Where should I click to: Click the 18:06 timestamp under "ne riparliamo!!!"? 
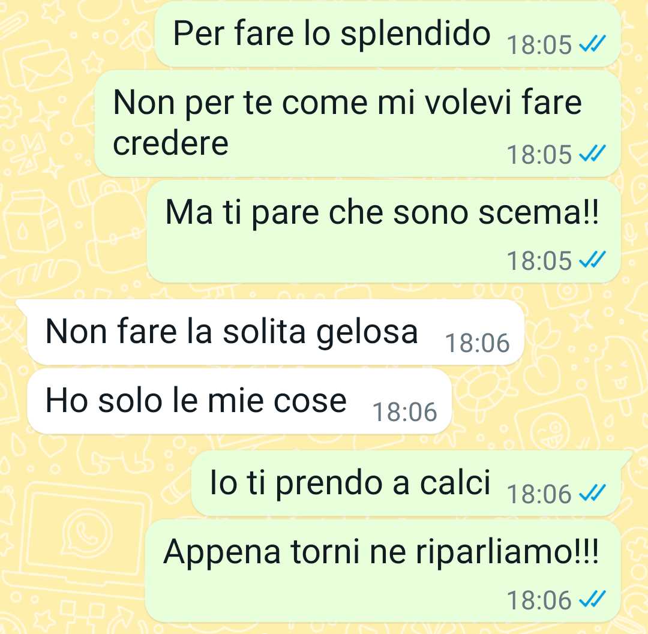539,600
